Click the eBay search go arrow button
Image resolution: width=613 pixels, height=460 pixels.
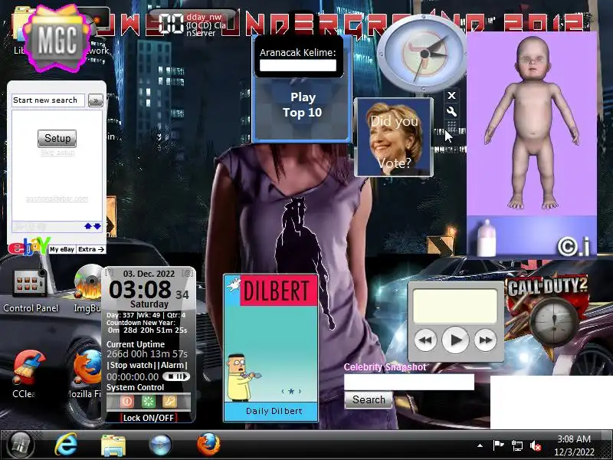pyautogui.click(x=95, y=100)
